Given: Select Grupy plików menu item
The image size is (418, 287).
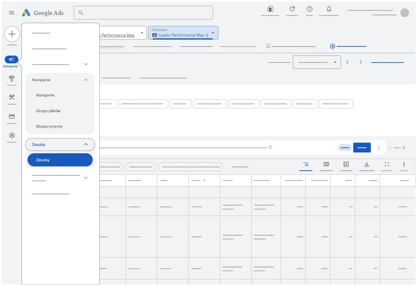Looking at the screenshot, I should point(48,111).
